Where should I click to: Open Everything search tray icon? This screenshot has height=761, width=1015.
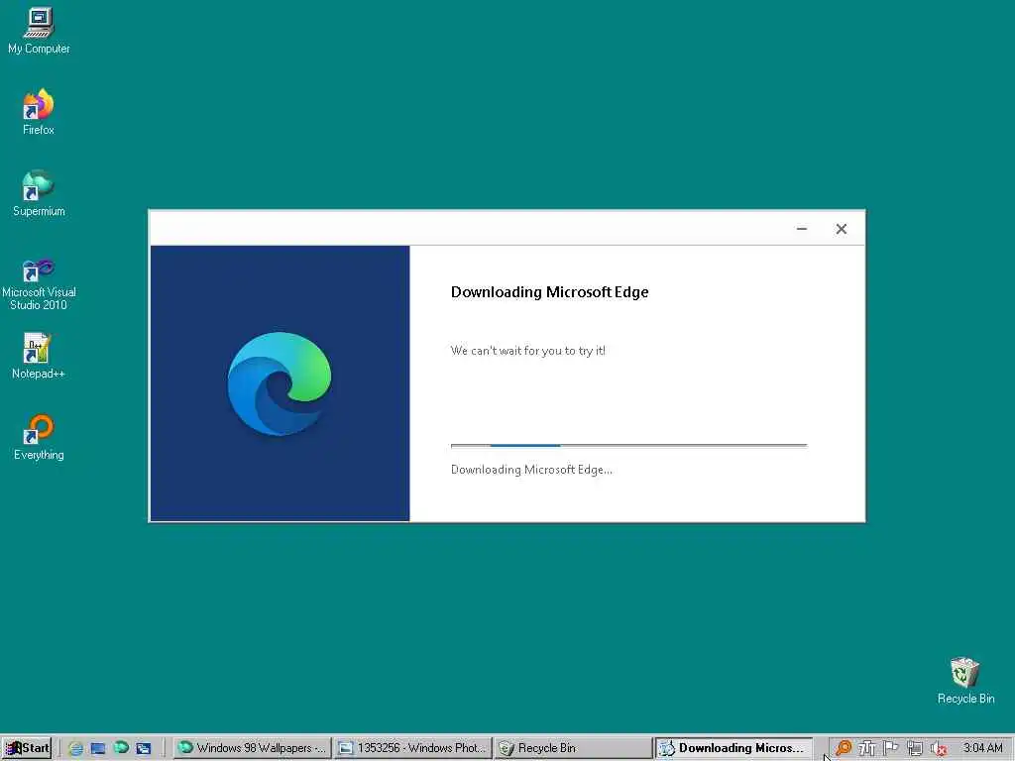(x=843, y=748)
